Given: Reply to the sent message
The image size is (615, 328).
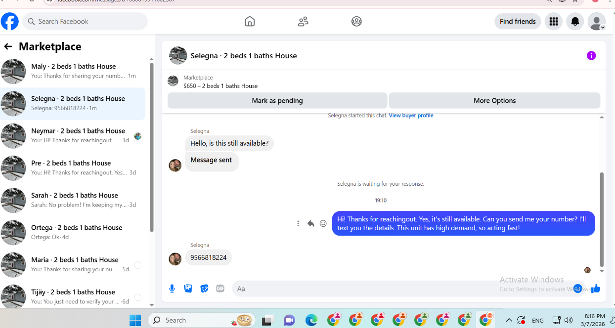Looking at the screenshot, I should click(x=310, y=223).
